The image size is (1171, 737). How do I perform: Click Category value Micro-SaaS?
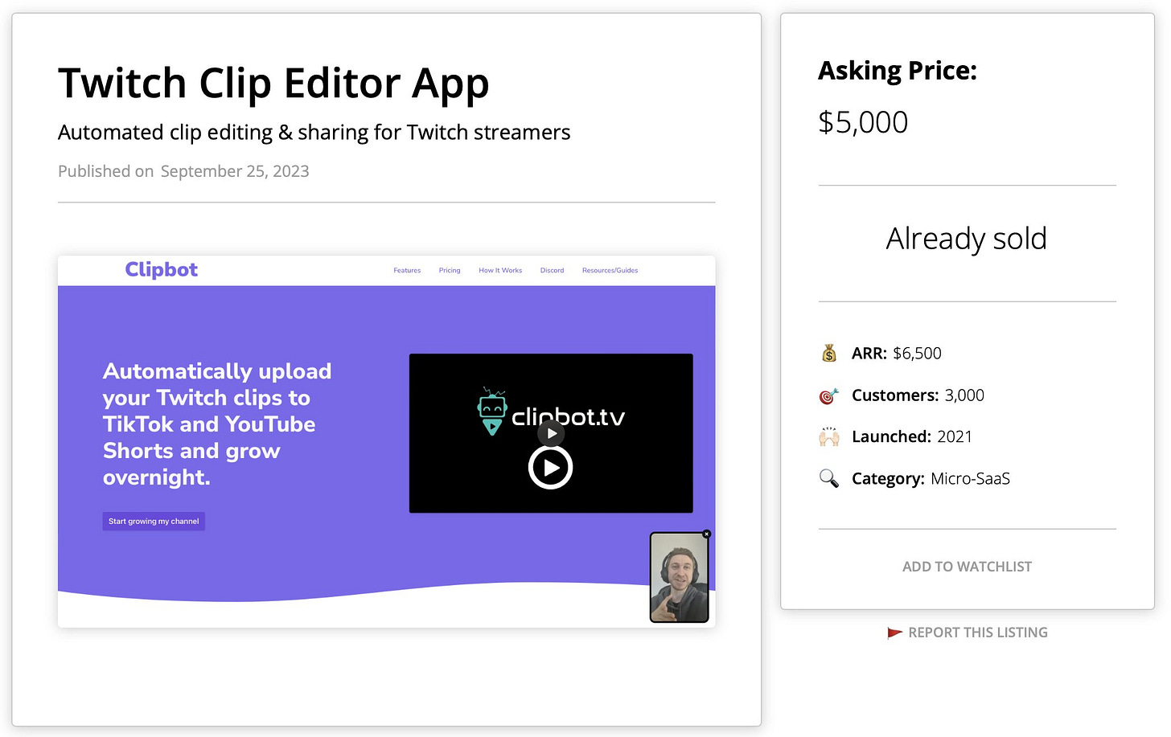(970, 478)
